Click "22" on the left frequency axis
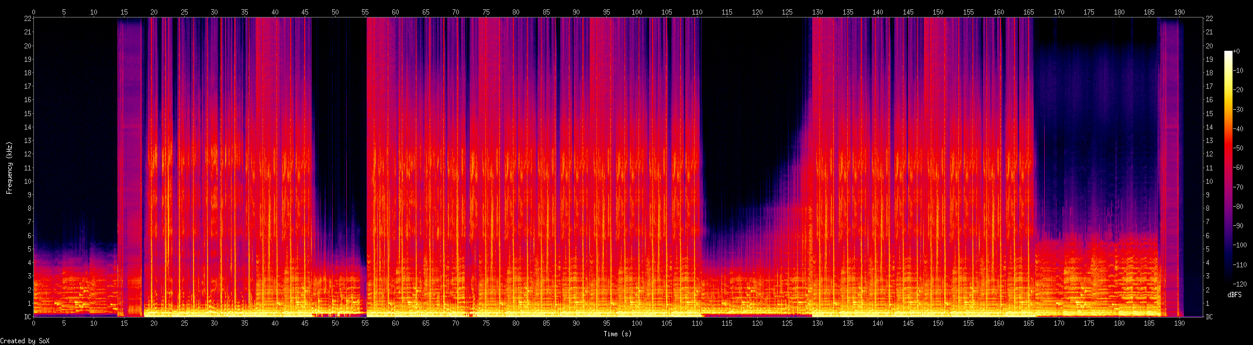The height and width of the screenshot is (345, 1253). pos(27,19)
